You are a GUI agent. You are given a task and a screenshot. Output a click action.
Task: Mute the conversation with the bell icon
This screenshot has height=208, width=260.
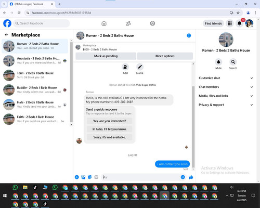[218, 62]
